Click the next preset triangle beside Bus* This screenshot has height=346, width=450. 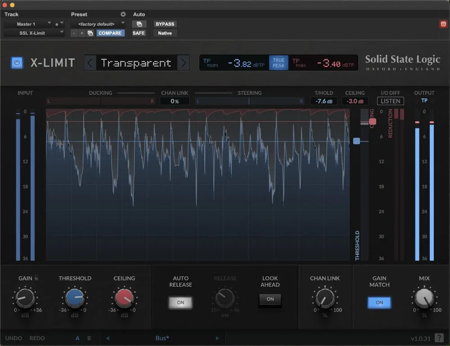click(x=217, y=338)
